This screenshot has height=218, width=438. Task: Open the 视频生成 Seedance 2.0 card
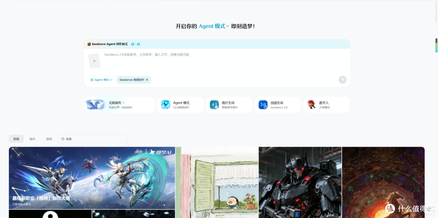[278, 105]
